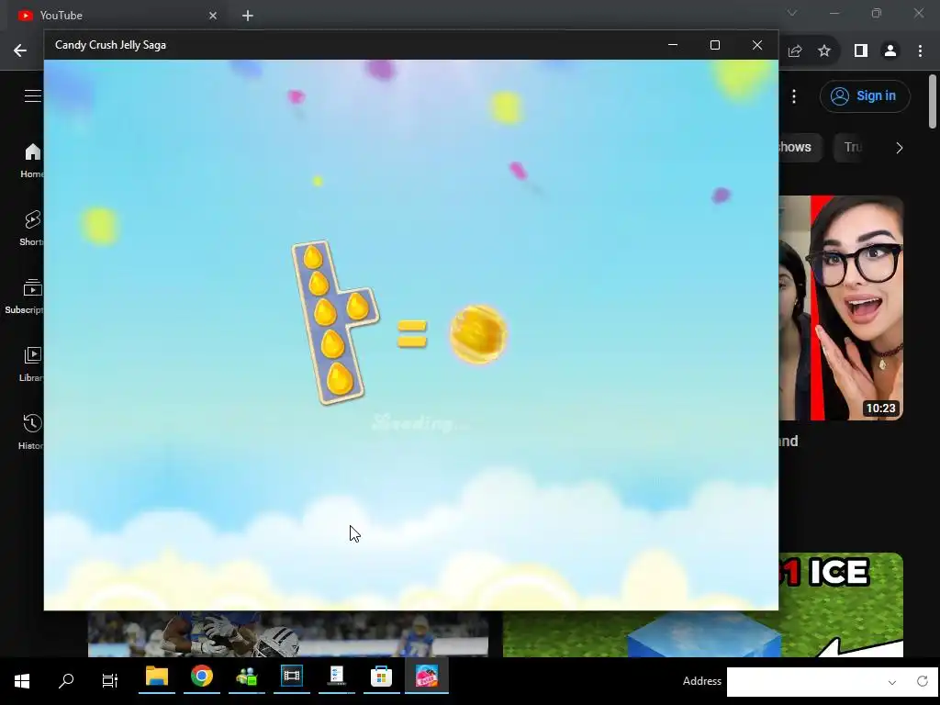Close the YouTube browser tab
The height and width of the screenshot is (705, 940).
coord(213,16)
